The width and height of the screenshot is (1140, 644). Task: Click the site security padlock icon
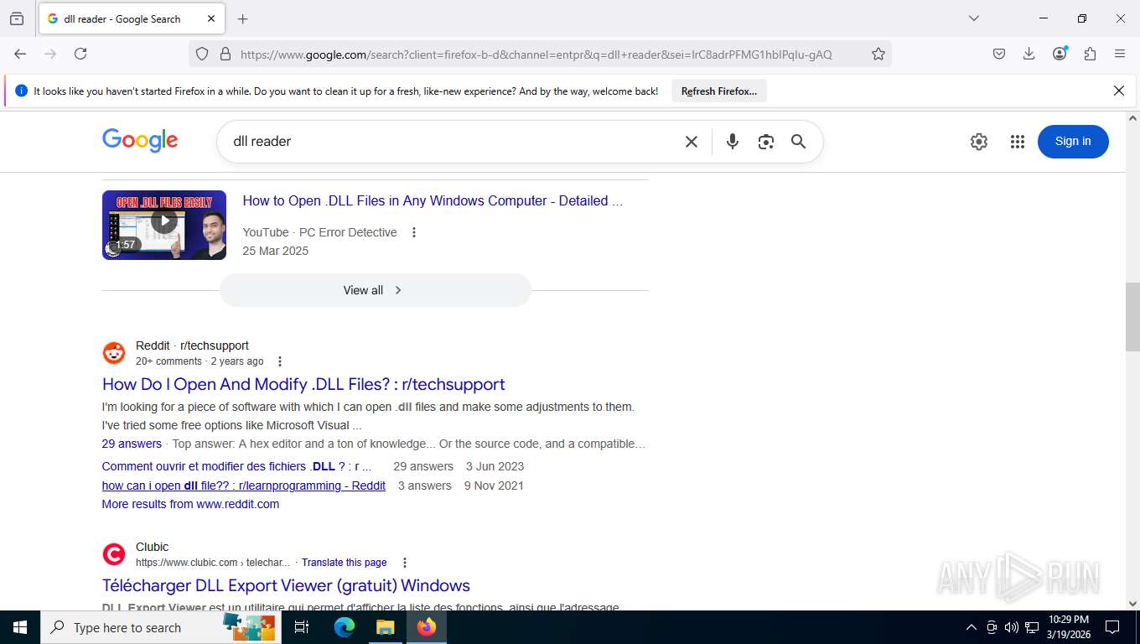click(225, 54)
